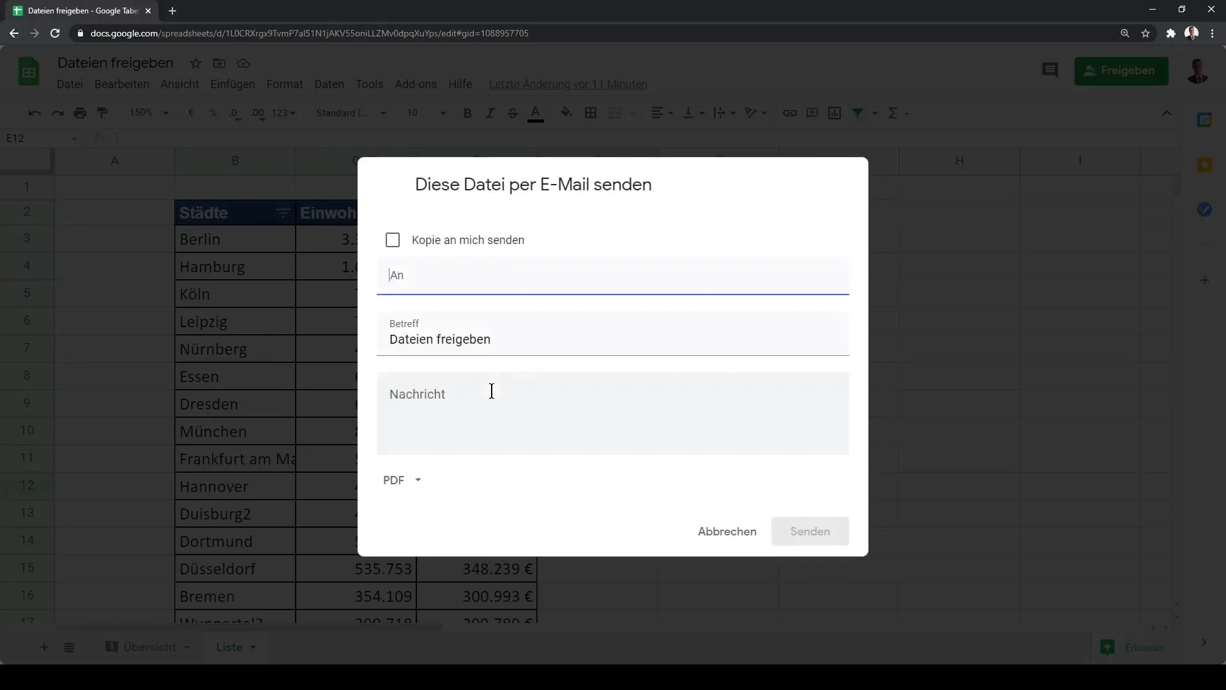The height and width of the screenshot is (690, 1226).
Task: Check cloud save status icon
Action: coord(243,63)
